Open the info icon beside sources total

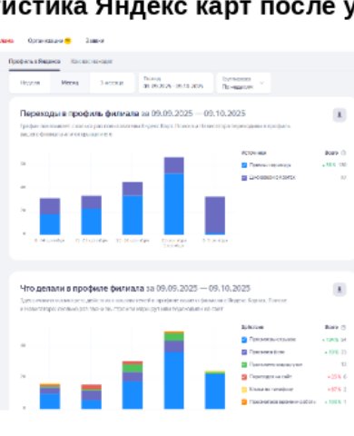pos(343,153)
